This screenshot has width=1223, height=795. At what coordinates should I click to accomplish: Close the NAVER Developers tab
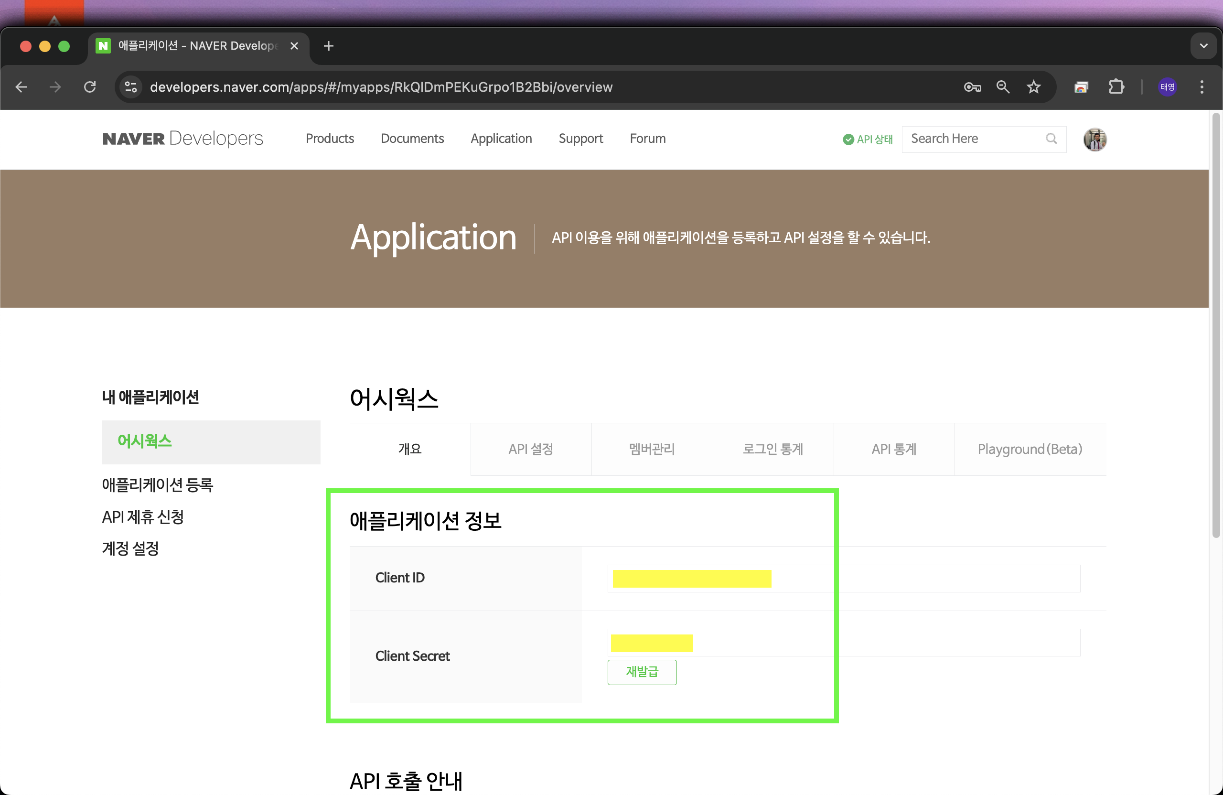[294, 46]
